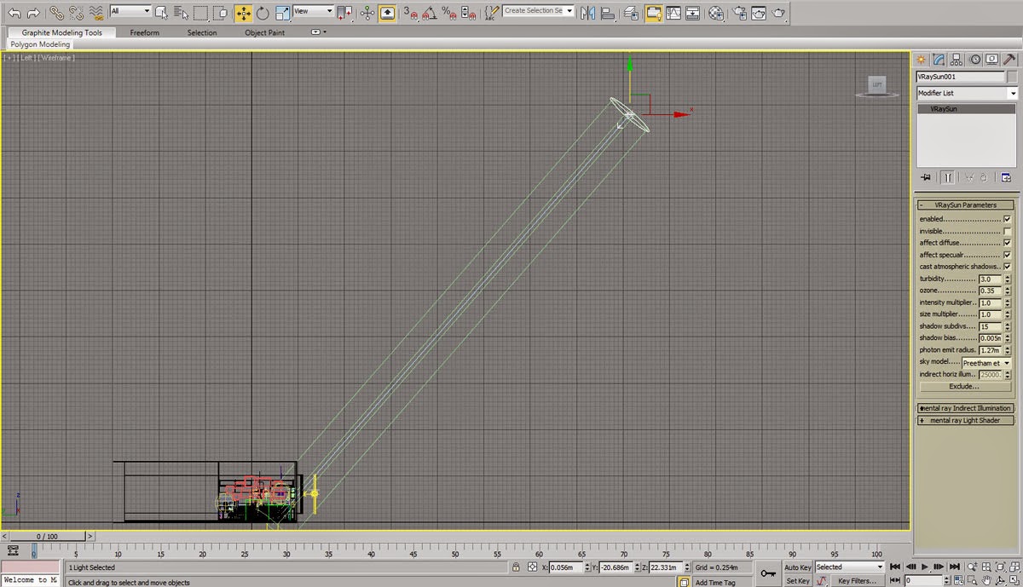
Task: Open the selection filter All dropdown
Action: [x=130, y=11]
